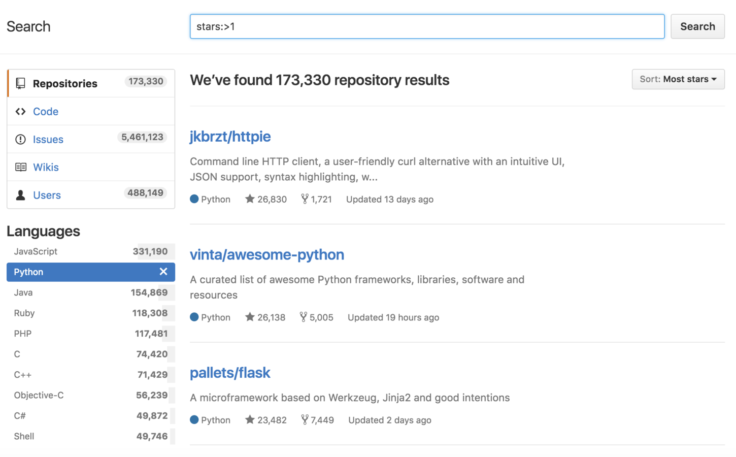736x457 pixels.
Task: Click the 26,830 star count on httpie
Action: point(272,199)
